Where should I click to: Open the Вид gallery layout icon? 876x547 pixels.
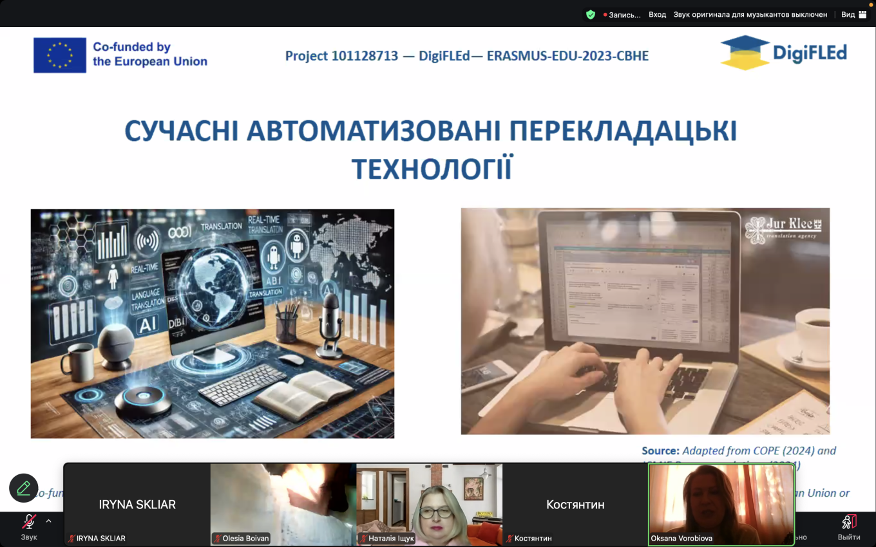(x=862, y=14)
